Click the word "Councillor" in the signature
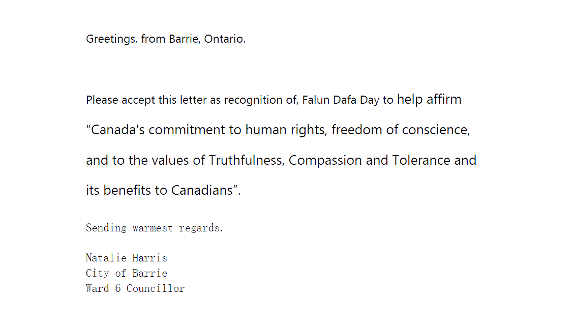 click(155, 288)
